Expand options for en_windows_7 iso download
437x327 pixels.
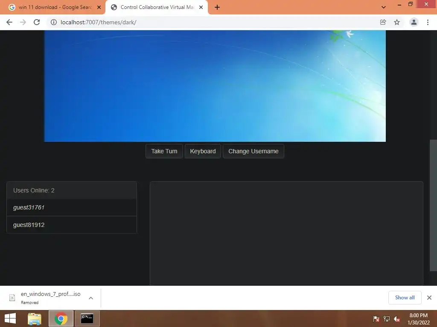click(91, 298)
